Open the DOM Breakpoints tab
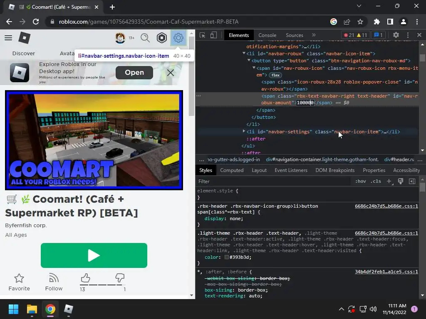426x319 pixels. (335, 170)
